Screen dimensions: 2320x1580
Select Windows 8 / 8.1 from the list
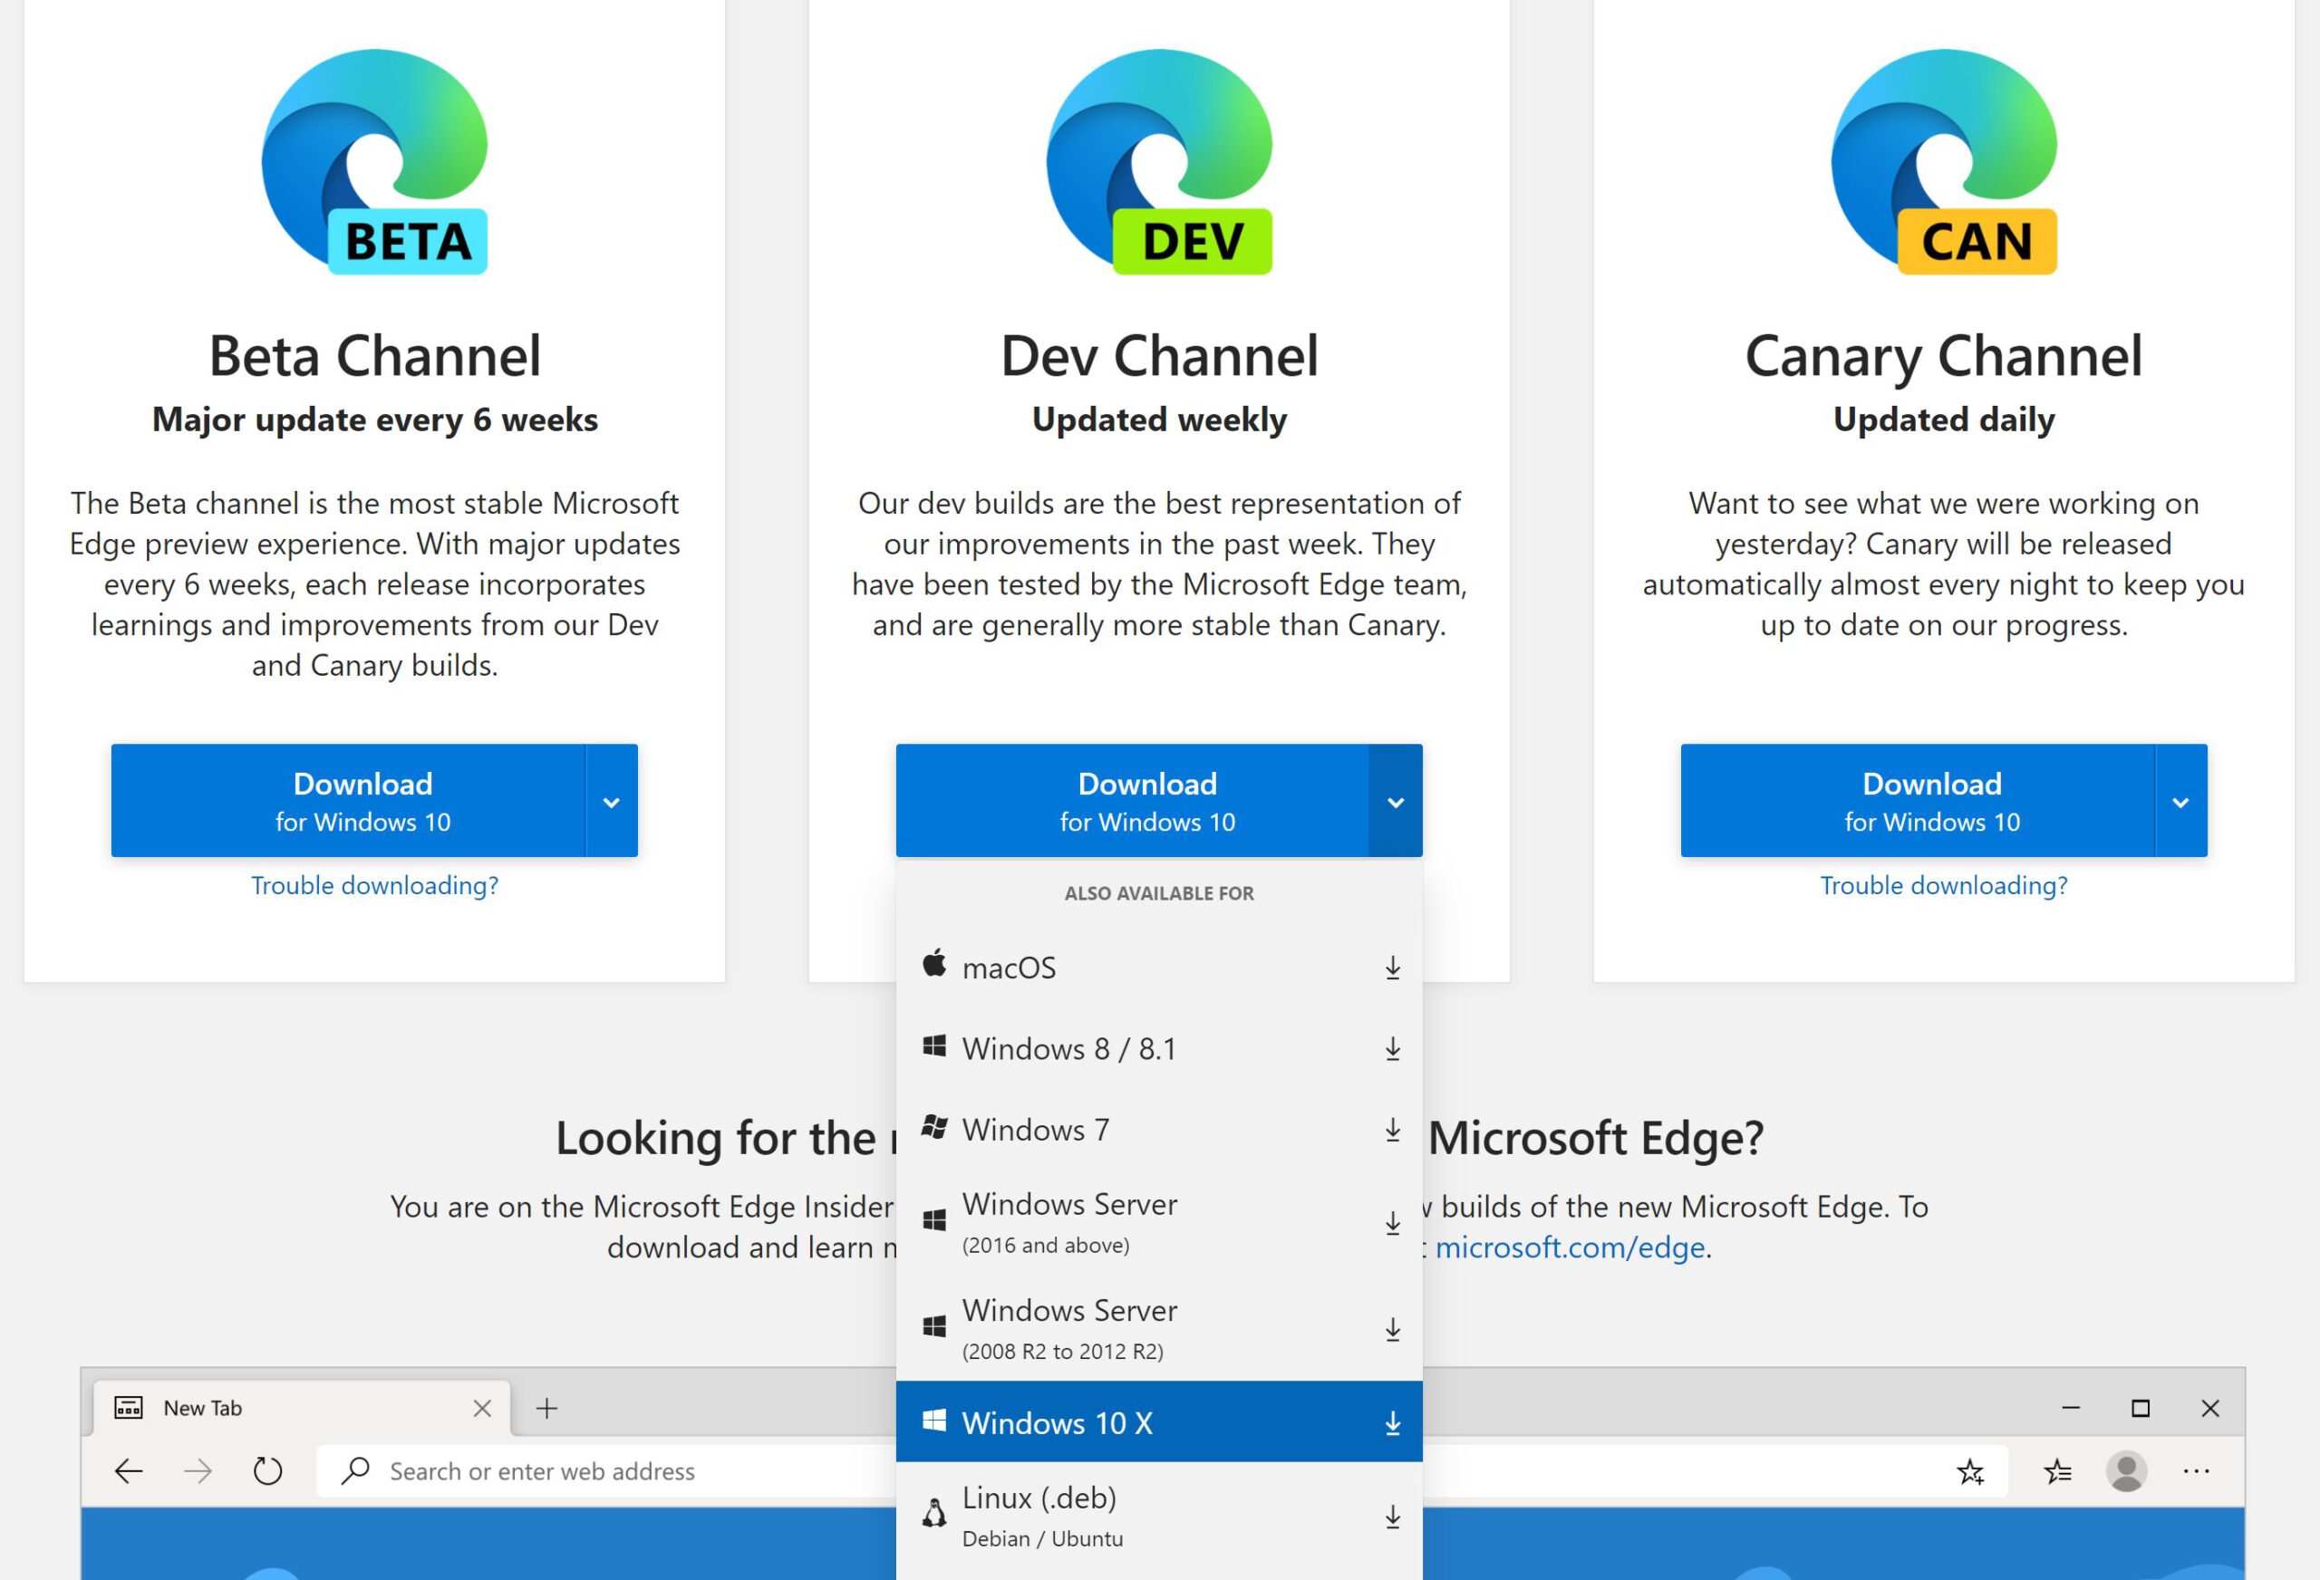pyautogui.click(x=1159, y=1049)
